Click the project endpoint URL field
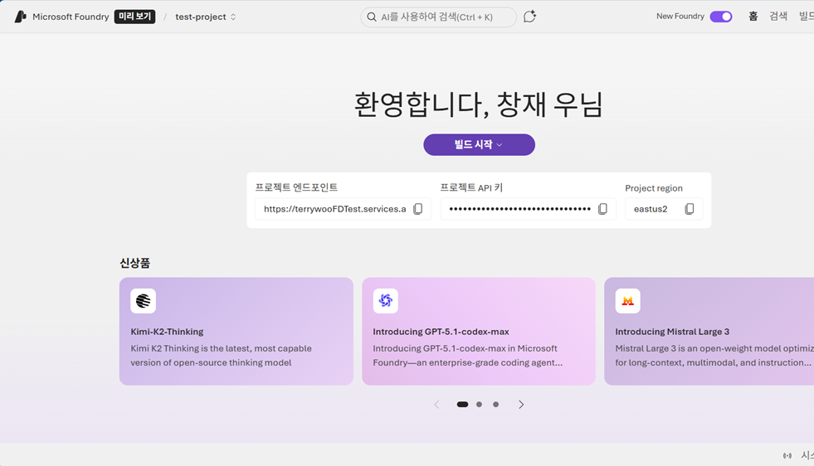The height and width of the screenshot is (466, 814). pos(344,209)
